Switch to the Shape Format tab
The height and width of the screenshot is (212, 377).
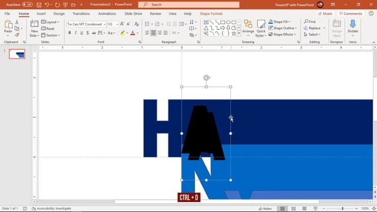[x=211, y=14]
